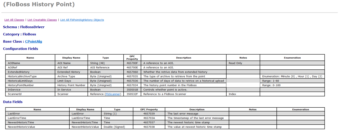Click the 'Configuration Fields' heading
Image resolution: width=339 pixels, height=133 pixels.
tap(21, 49)
